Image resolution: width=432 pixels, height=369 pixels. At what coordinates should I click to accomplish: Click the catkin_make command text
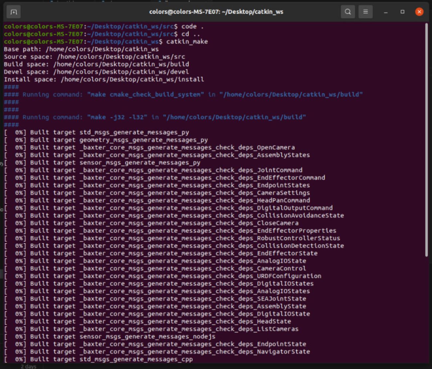coord(187,42)
